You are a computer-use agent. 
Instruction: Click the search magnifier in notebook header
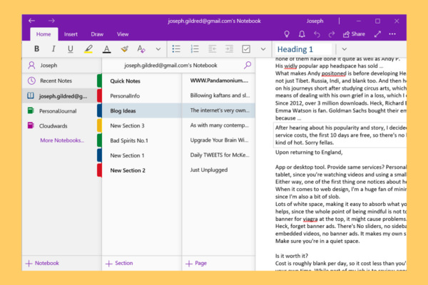pos(248,65)
